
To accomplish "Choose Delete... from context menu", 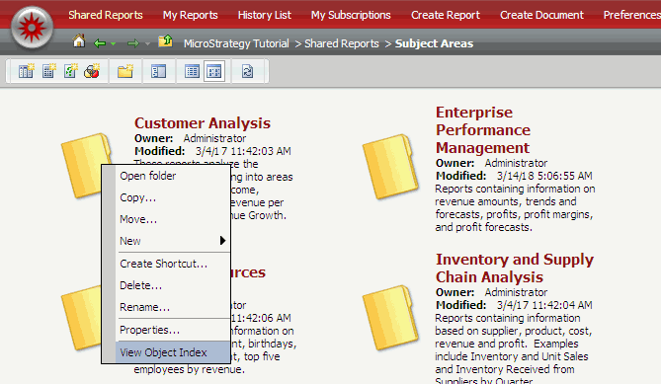I will click(x=173, y=285).
